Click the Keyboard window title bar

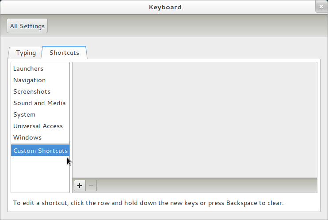164,7
